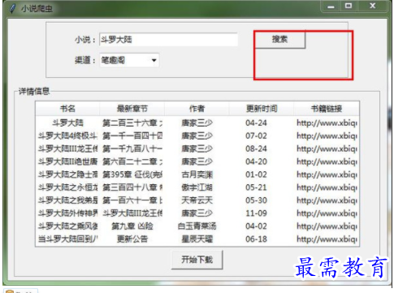Click the update time 08-24
This screenshot has width=394, height=293.
[x=256, y=149]
